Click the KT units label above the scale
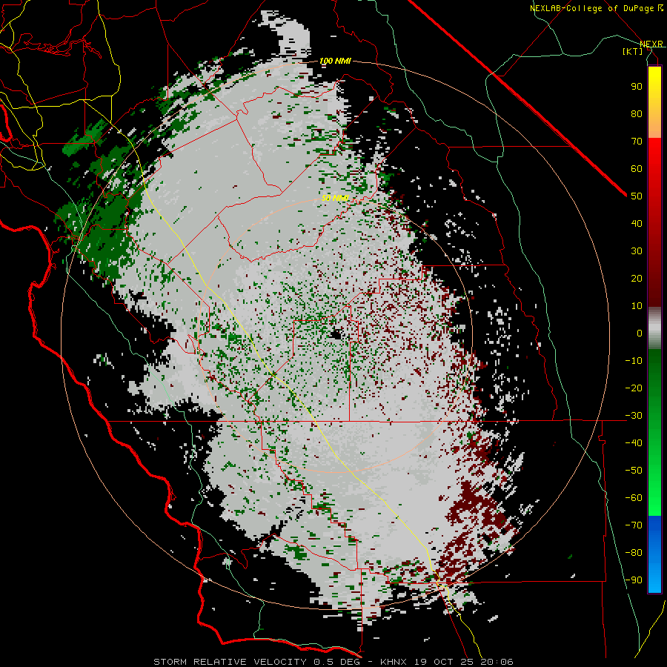The image size is (667, 667). click(x=632, y=51)
